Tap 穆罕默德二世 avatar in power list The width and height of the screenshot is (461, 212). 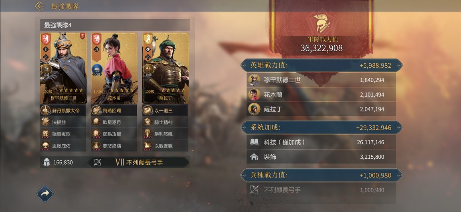(x=254, y=80)
